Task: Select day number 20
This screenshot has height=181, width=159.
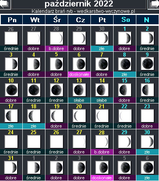Action: pos(79,106)
